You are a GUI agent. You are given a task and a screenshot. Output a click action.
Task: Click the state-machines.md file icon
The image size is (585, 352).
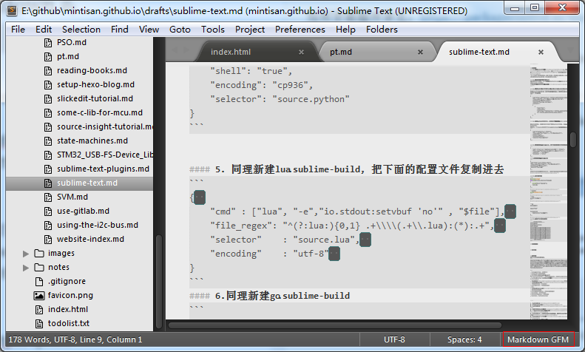click(48, 141)
